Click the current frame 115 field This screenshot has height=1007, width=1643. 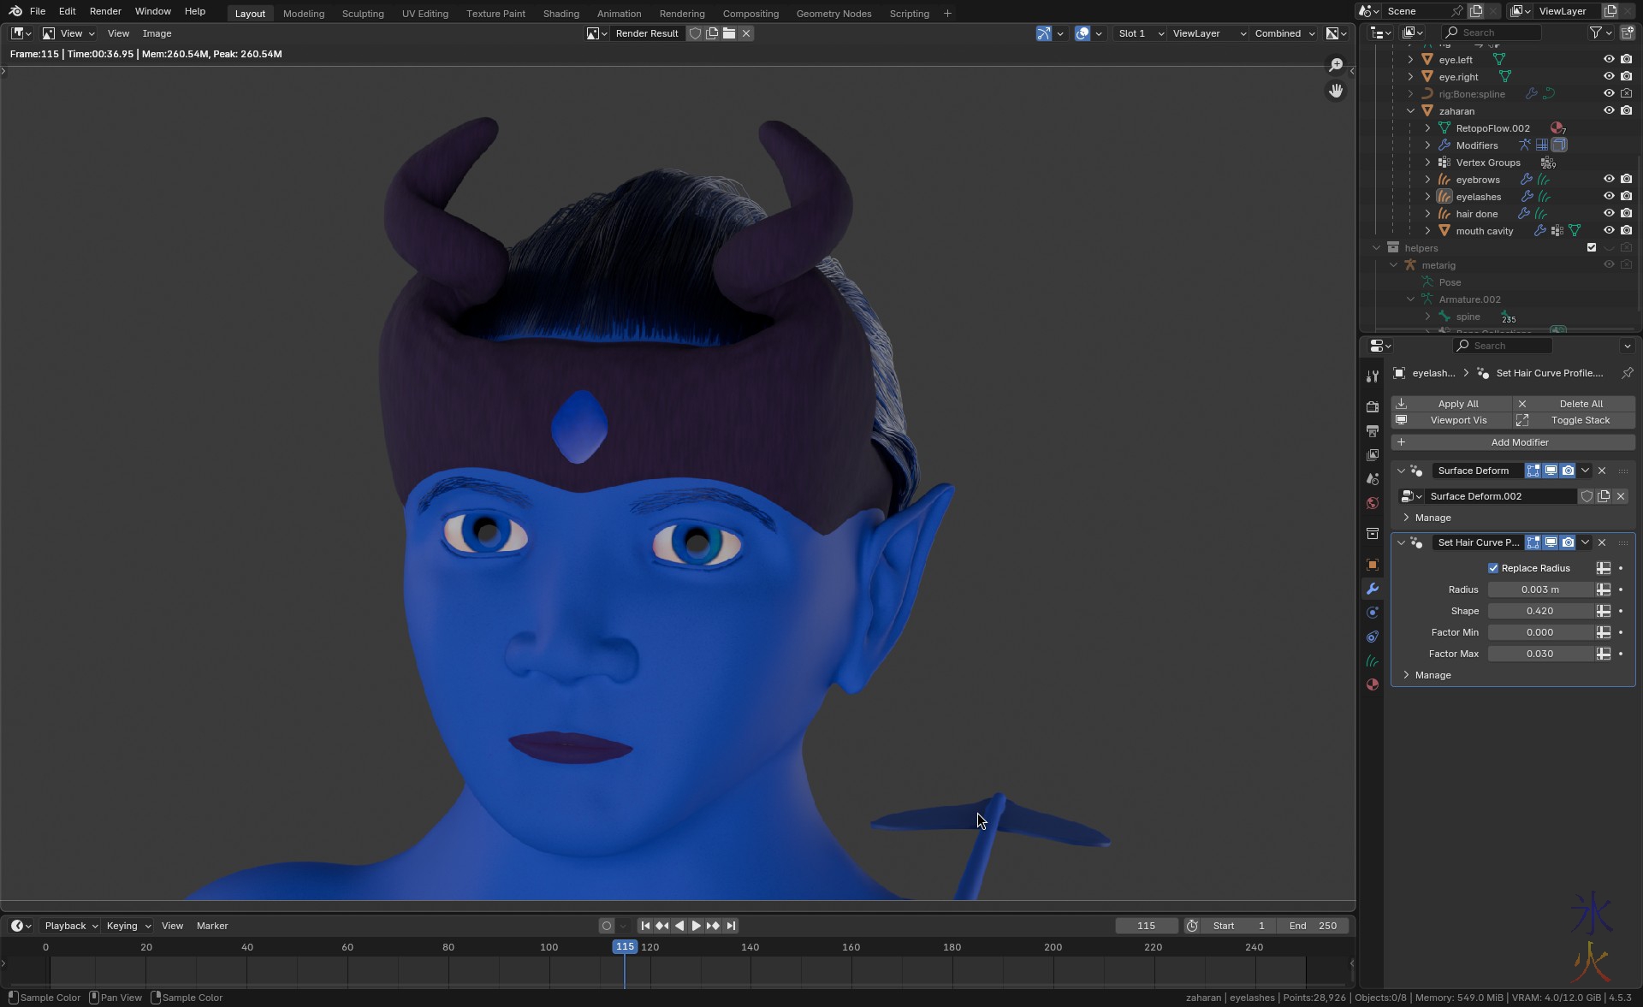tap(1146, 926)
